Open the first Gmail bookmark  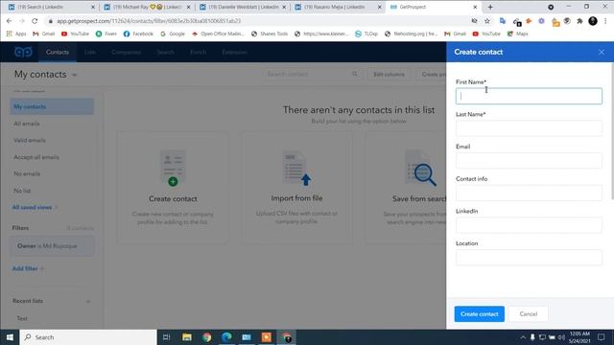pyautogui.click(x=44, y=34)
